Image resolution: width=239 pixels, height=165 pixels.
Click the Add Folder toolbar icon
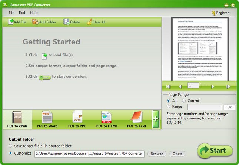tap(35, 22)
